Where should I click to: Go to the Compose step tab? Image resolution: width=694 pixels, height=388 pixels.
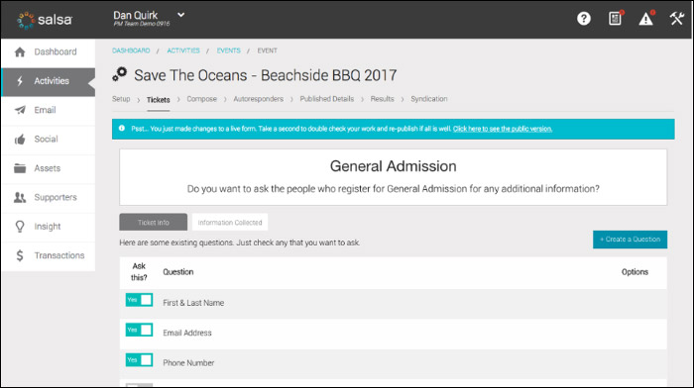(x=202, y=99)
